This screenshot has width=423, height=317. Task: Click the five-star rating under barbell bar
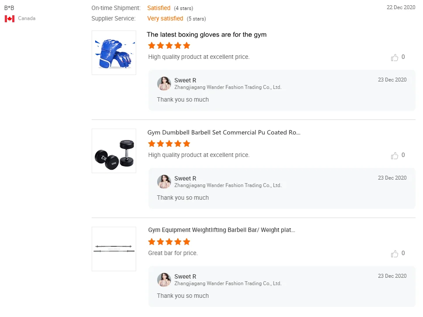(x=169, y=242)
